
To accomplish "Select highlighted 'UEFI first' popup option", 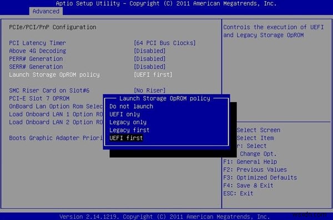I will [x=126, y=138].
